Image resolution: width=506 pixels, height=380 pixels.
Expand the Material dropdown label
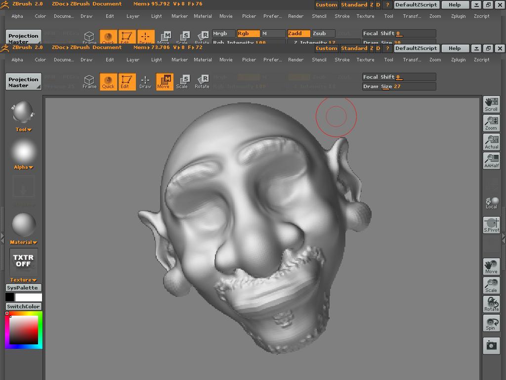click(x=24, y=242)
